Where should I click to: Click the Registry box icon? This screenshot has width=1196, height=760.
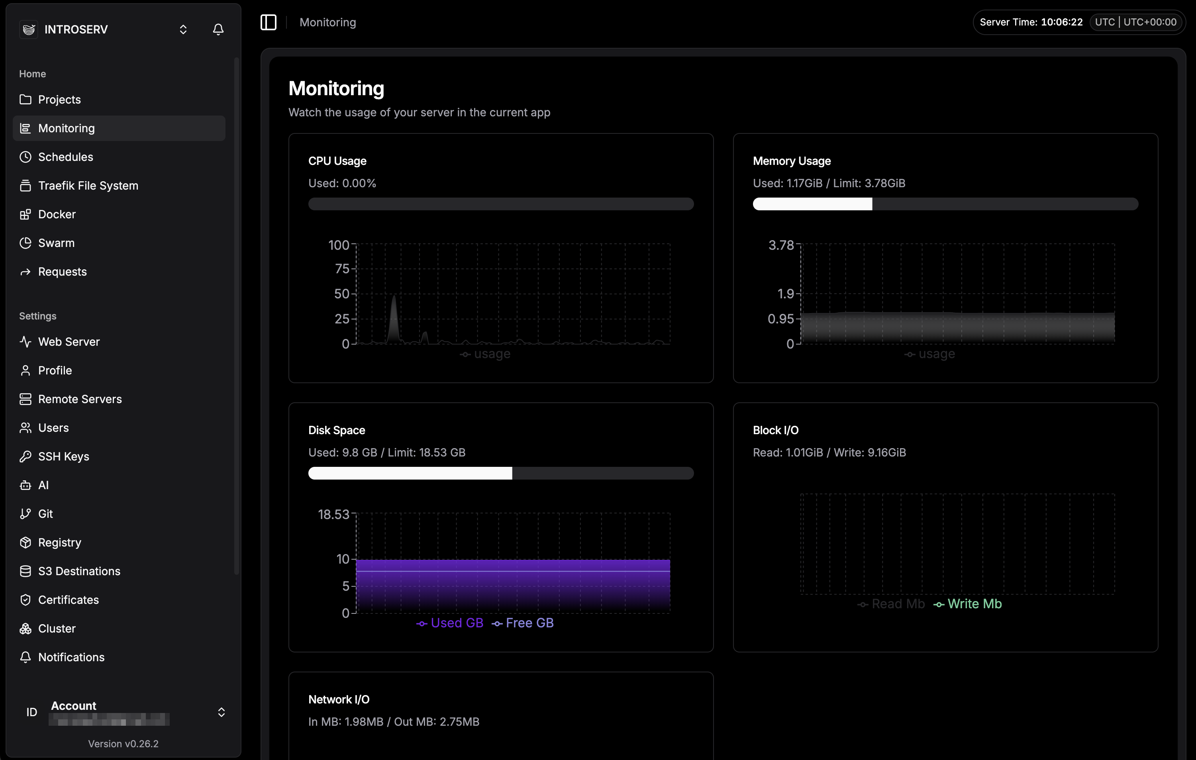point(25,543)
